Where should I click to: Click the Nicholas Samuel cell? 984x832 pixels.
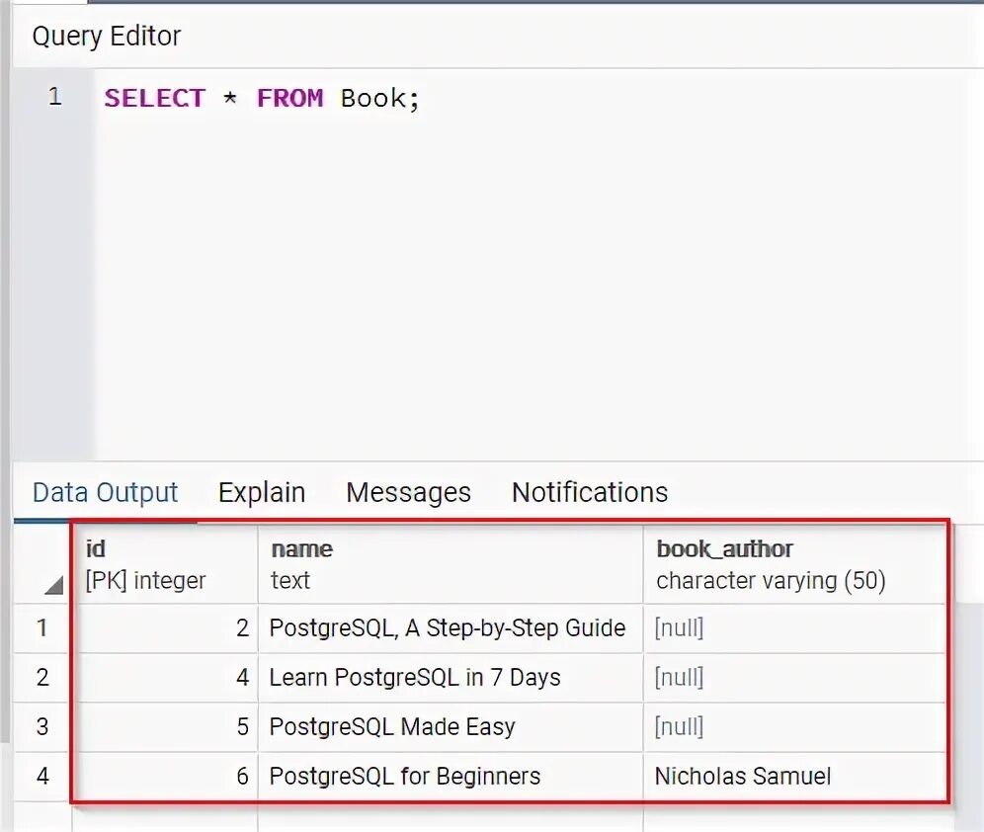pyautogui.click(x=742, y=777)
